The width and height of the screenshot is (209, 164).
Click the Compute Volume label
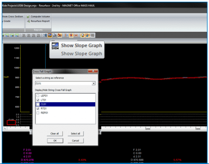[40, 16]
